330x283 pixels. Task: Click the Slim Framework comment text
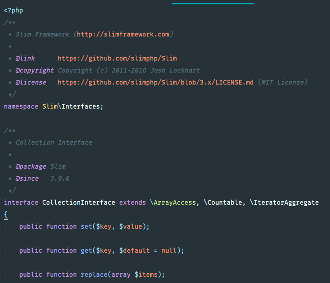[42, 34]
